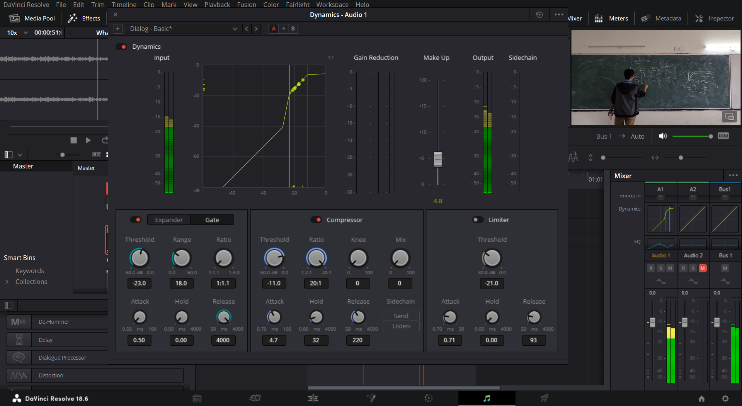Open the Metadata panel

tap(661, 18)
